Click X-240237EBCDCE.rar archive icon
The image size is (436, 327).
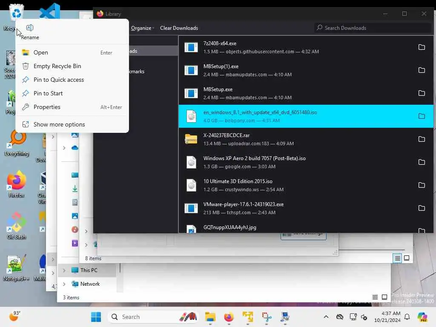point(191,139)
